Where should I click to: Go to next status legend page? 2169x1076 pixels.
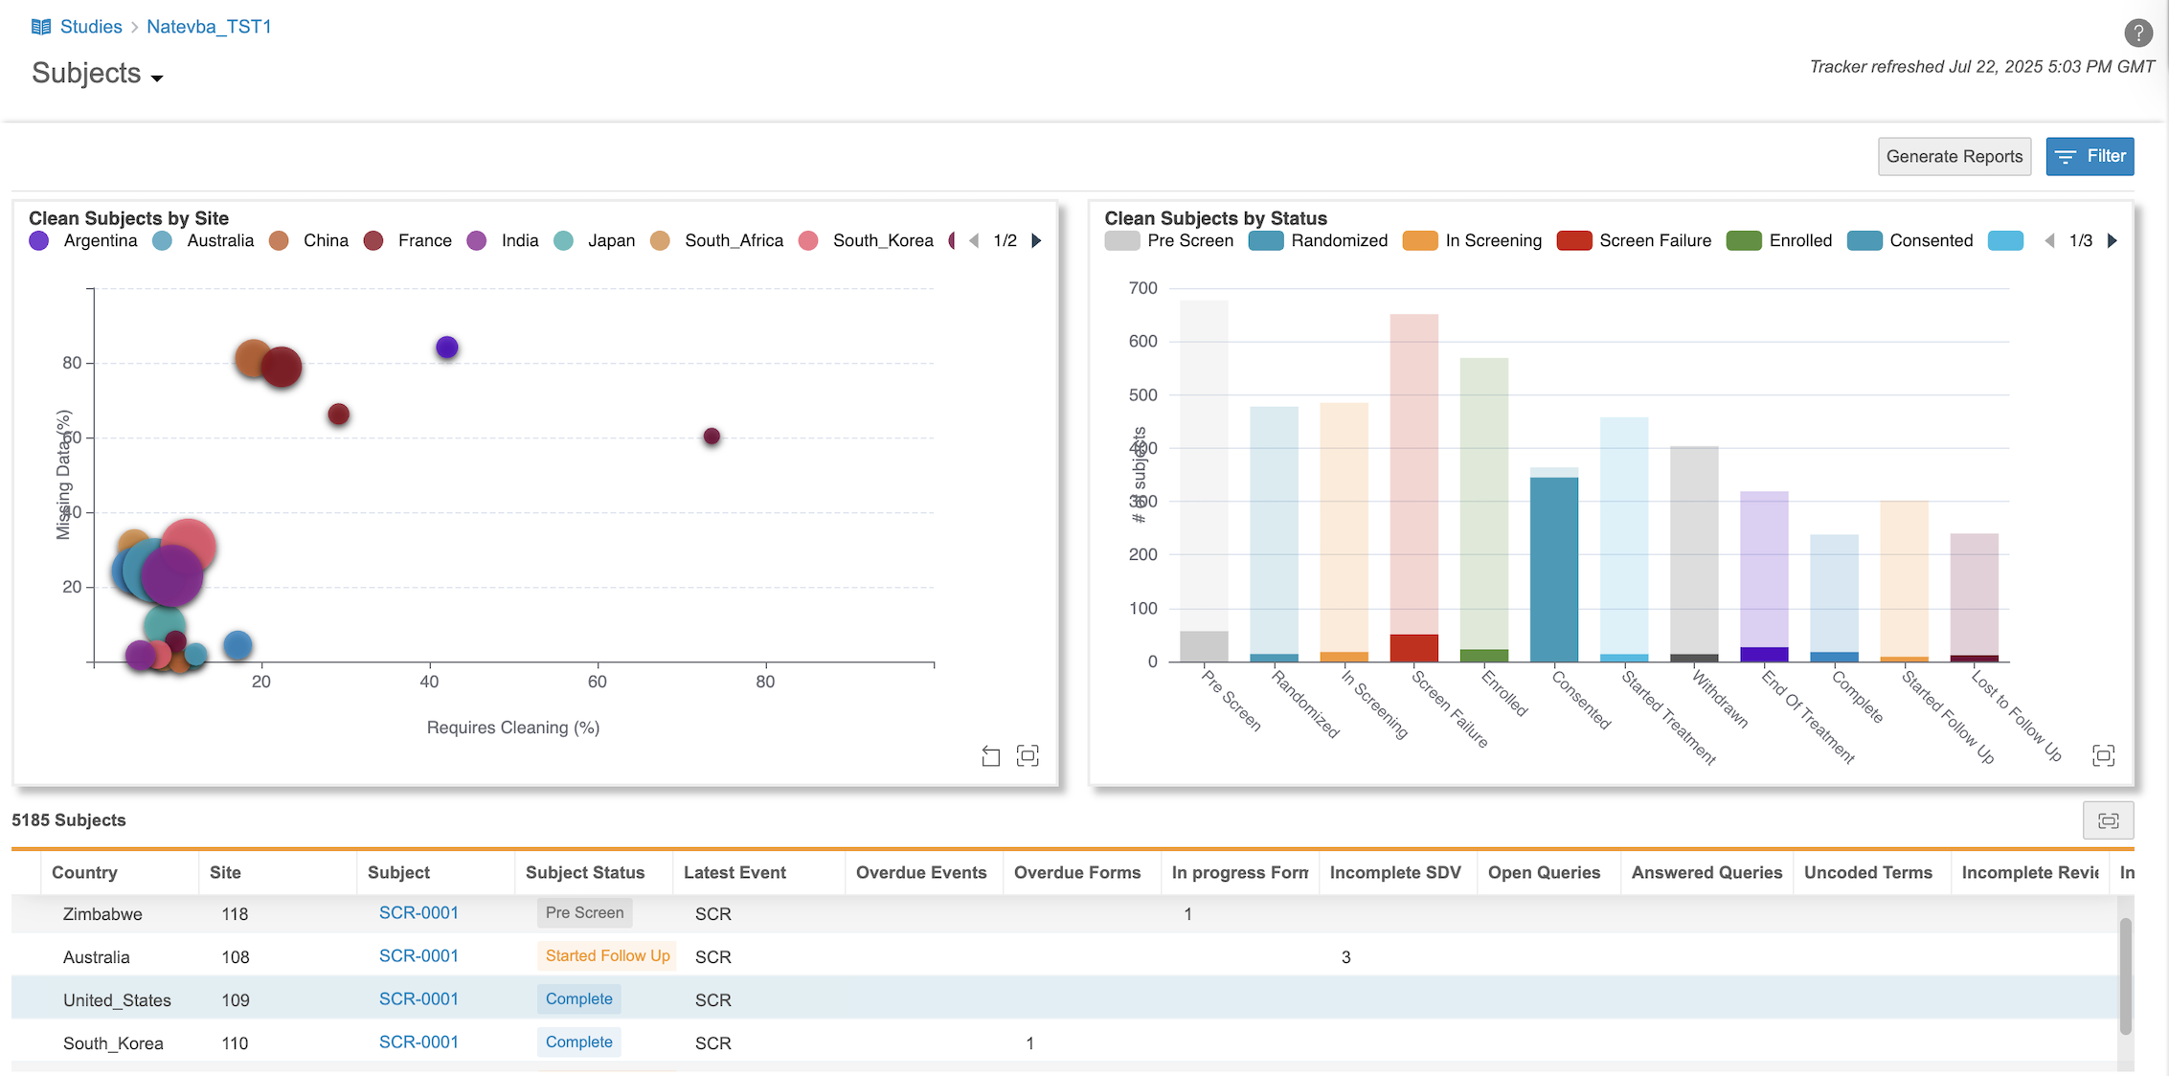click(2112, 241)
